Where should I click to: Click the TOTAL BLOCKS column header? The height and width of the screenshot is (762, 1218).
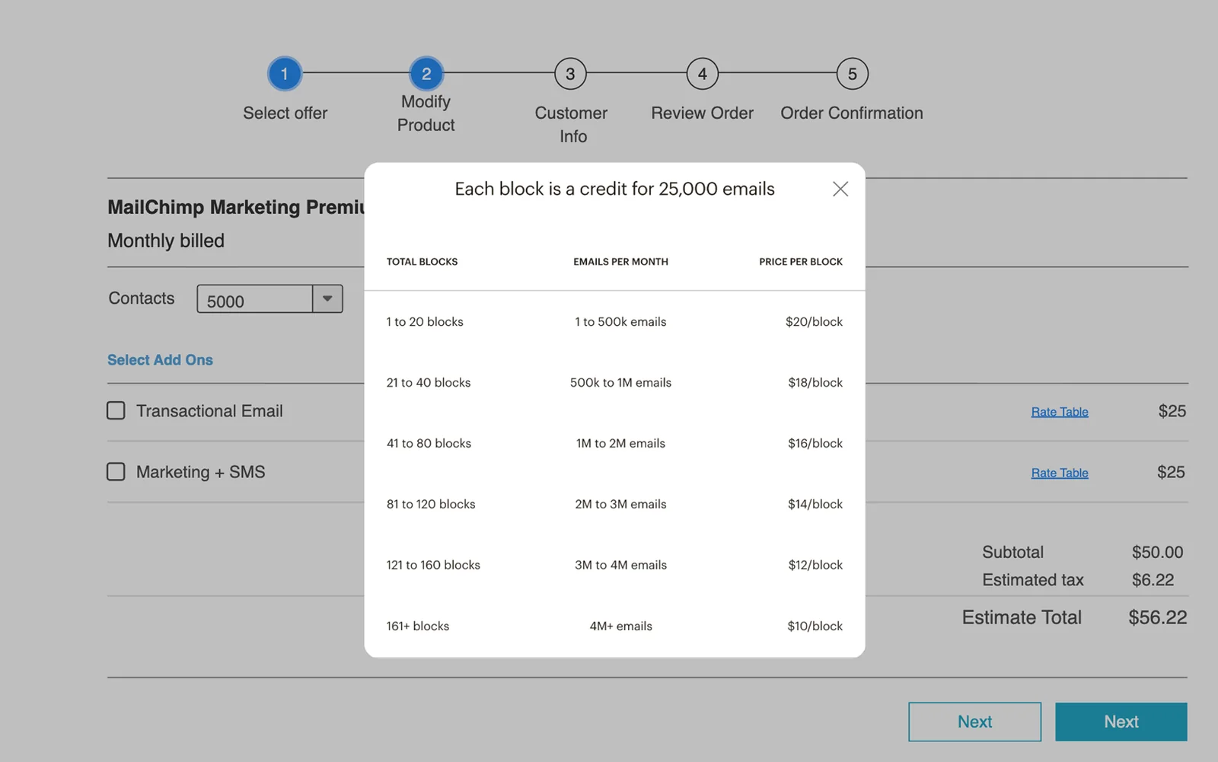(x=422, y=262)
